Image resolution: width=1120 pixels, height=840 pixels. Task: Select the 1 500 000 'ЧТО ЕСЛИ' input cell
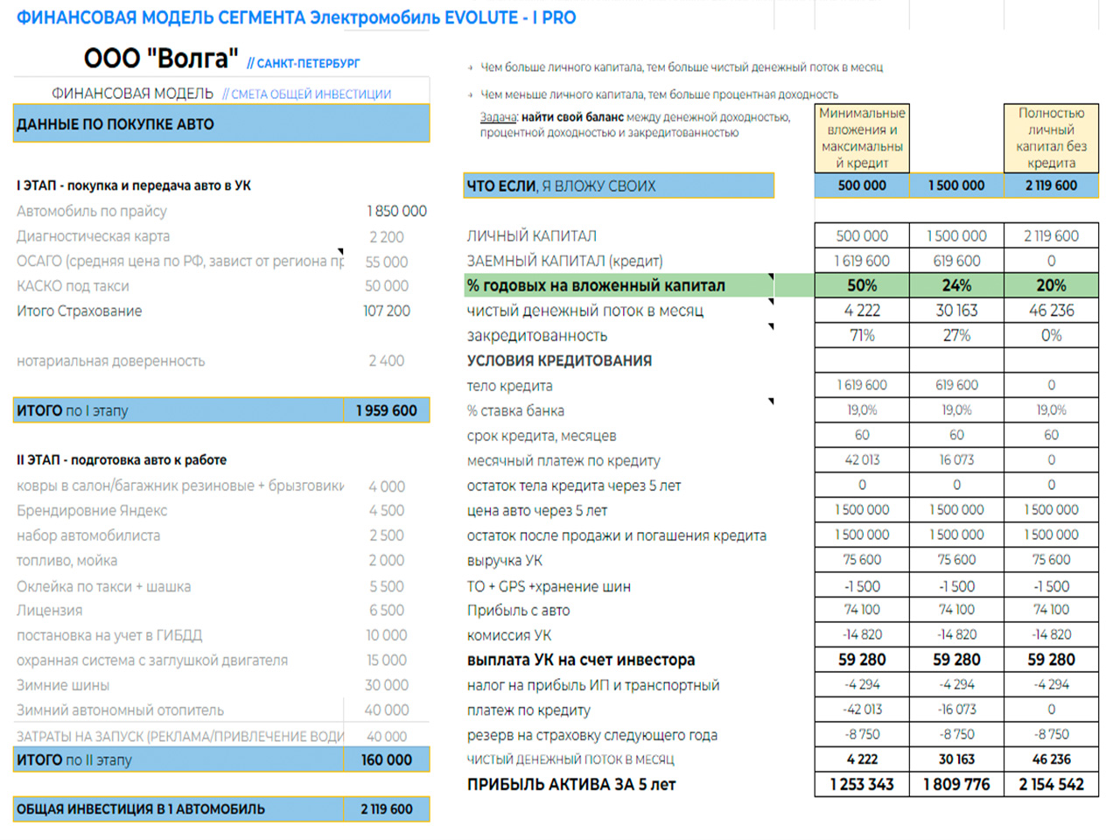pos(956,185)
